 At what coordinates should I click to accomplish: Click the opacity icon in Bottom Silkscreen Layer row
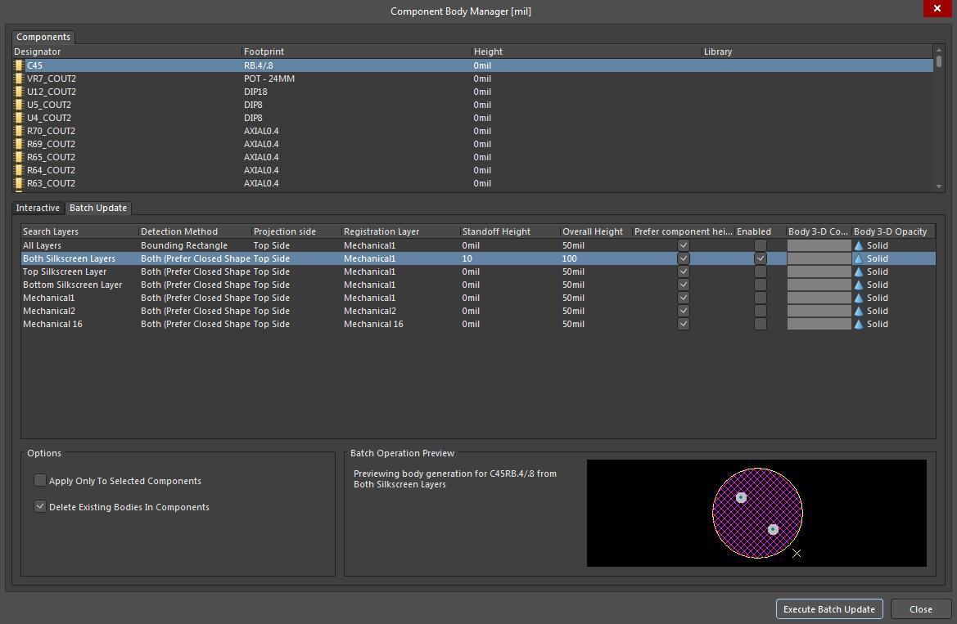(x=859, y=285)
